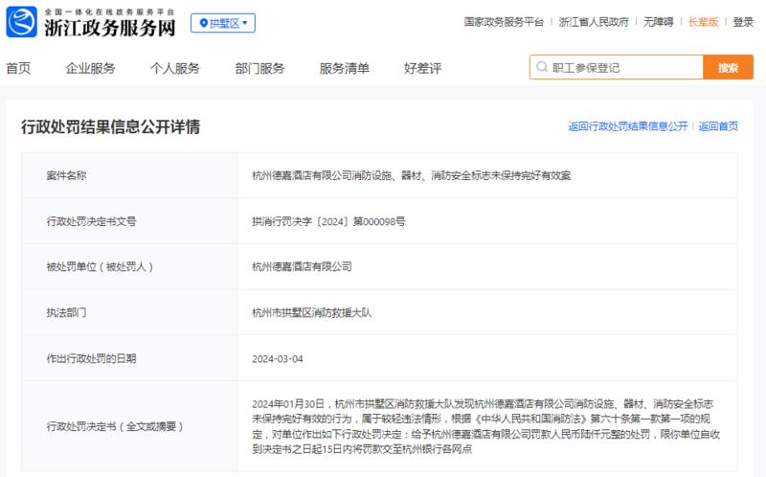
Task: Switch to the 长辈版 elder version
Action: pyautogui.click(x=704, y=22)
